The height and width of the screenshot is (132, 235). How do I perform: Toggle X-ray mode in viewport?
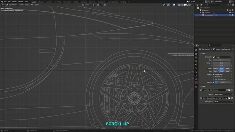(180, 5)
